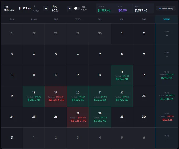Click the Month $1,929.46 summary
179x149 pixels.
click(x=141, y=9)
